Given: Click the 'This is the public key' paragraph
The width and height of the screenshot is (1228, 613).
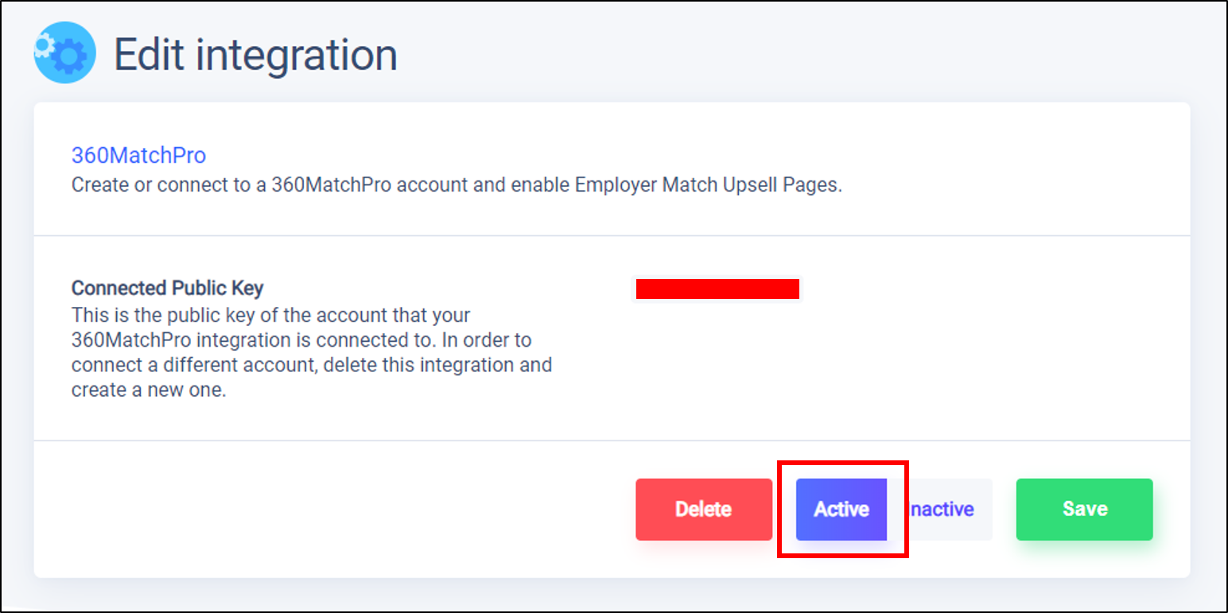Looking at the screenshot, I should [x=312, y=352].
